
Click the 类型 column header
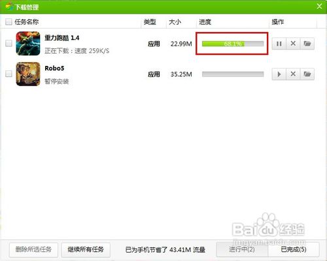point(150,22)
